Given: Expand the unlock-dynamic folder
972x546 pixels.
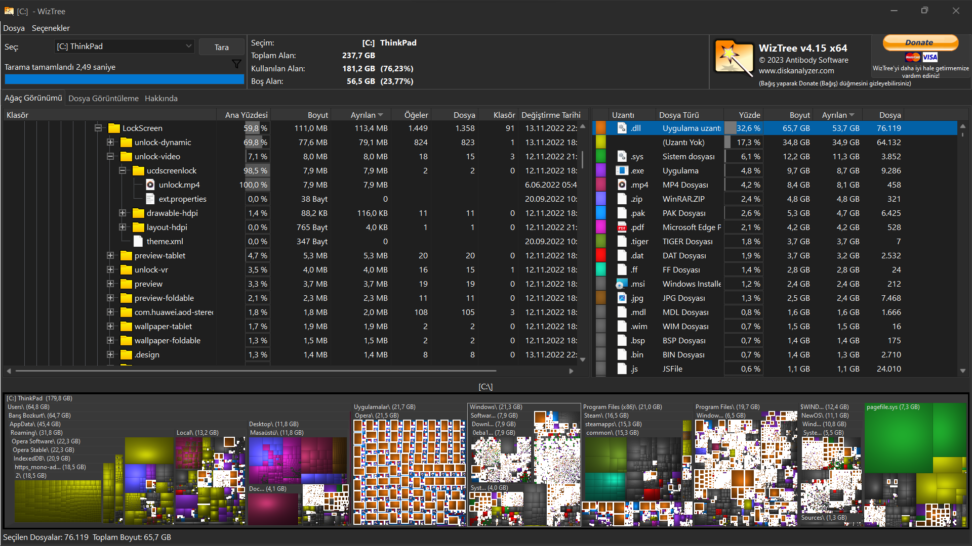Looking at the screenshot, I should [110, 143].
